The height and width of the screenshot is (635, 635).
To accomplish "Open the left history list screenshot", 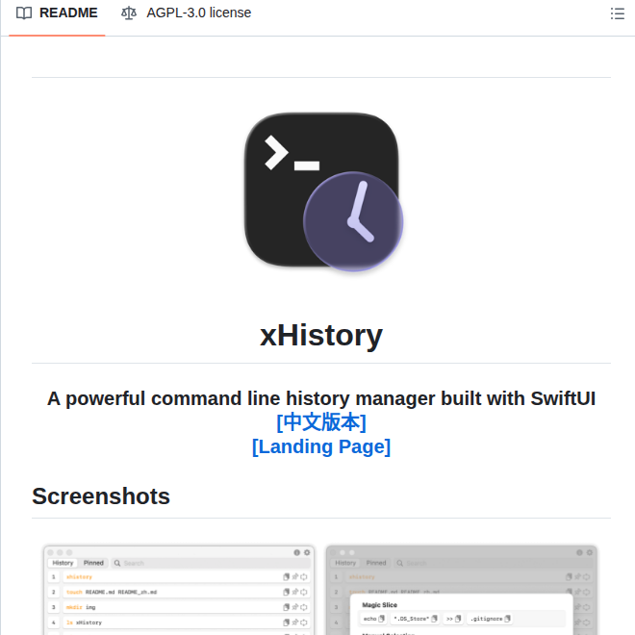I will click(x=179, y=590).
